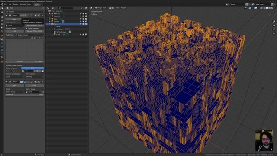Select Scene Collection in outliner
The width and height of the screenshot is (277, 156).
(57, 11)
